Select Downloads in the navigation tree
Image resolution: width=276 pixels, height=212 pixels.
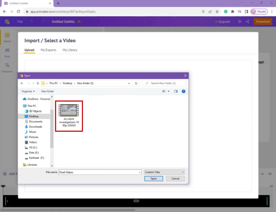pyautogui.click(x=35, y=126)
